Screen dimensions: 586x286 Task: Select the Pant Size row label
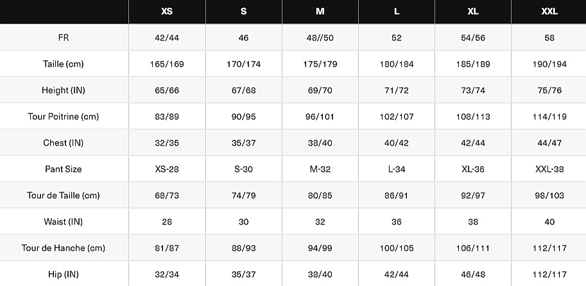pos(64,169)
